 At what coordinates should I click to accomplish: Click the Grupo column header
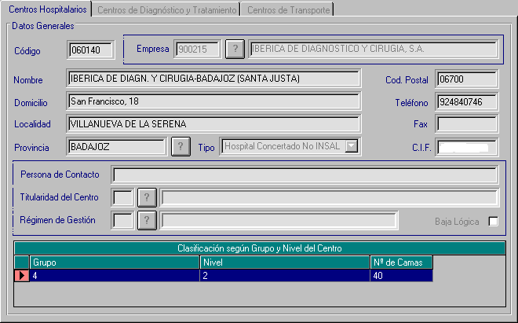coord(115,262)
